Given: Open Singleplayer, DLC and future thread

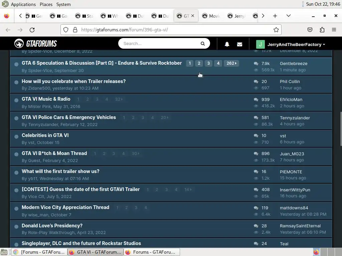Looking at the screenshot, I should click(81, 243).
